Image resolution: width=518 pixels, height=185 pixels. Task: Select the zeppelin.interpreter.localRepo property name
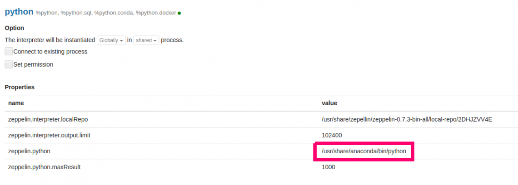tap(48, 119)
